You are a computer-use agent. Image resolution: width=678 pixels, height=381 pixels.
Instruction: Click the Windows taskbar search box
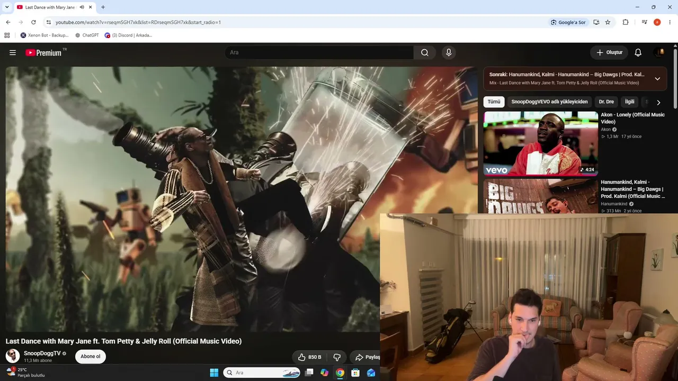pyautogui.click(x=262, y=373)
